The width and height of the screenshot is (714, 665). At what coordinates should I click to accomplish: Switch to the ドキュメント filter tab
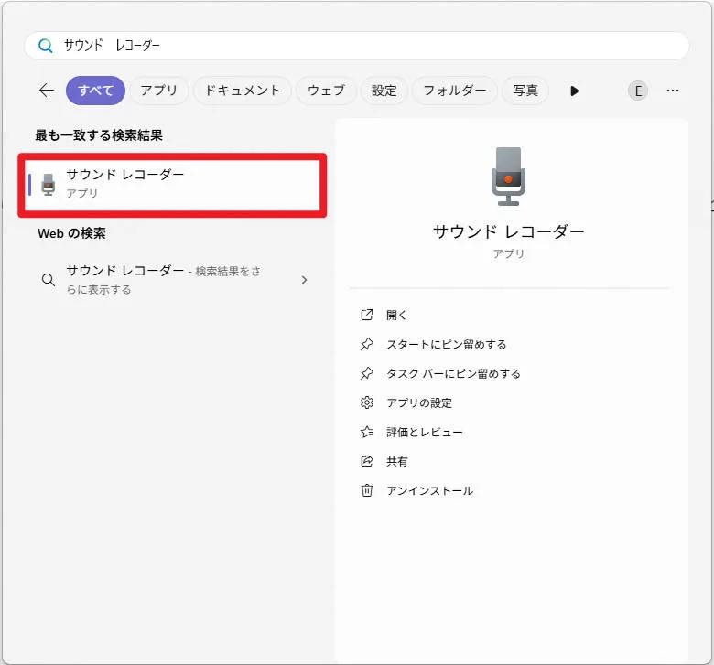coord(243,91)
